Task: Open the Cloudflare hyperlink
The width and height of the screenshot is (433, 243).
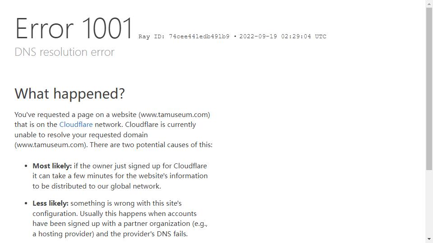Action: (x=76, y=125)
